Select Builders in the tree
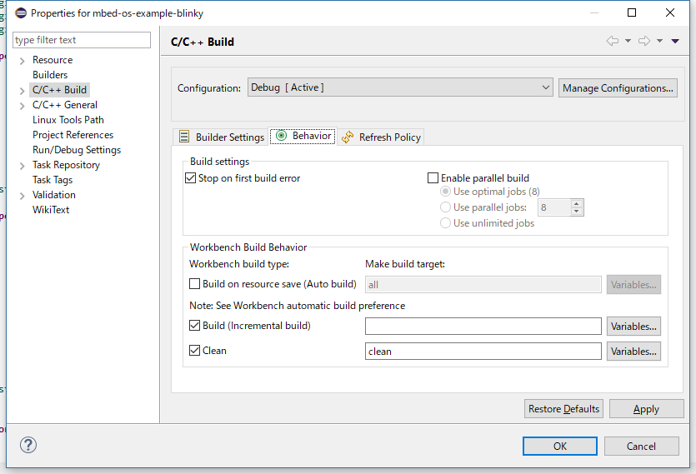The width and height of the screenshot is (696, 474). coord(50,75)
